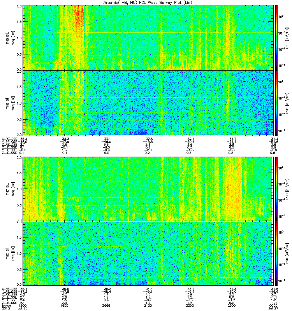Click the "X_RE_GSE" row label under the THB panels
The width and height of the screenshot is (292, 311).
9,139
